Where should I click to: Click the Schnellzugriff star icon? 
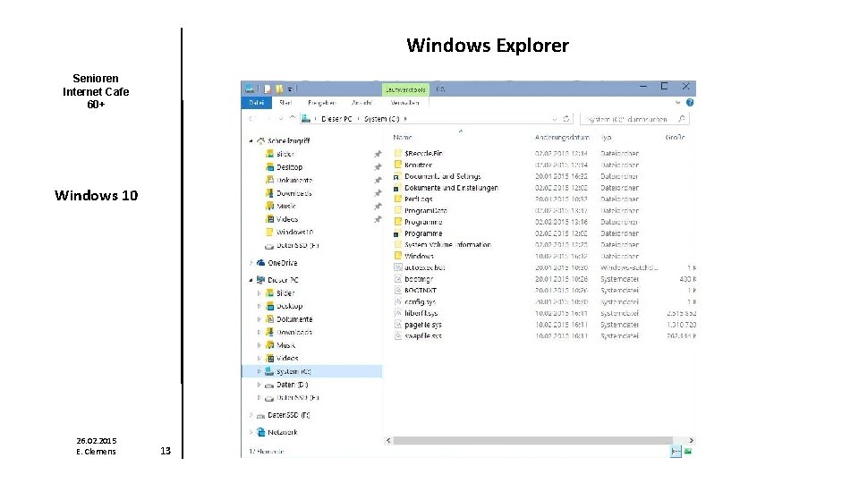click(260, 140)
